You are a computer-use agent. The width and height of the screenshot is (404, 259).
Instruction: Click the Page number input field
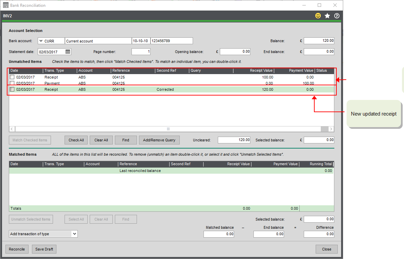141,52
